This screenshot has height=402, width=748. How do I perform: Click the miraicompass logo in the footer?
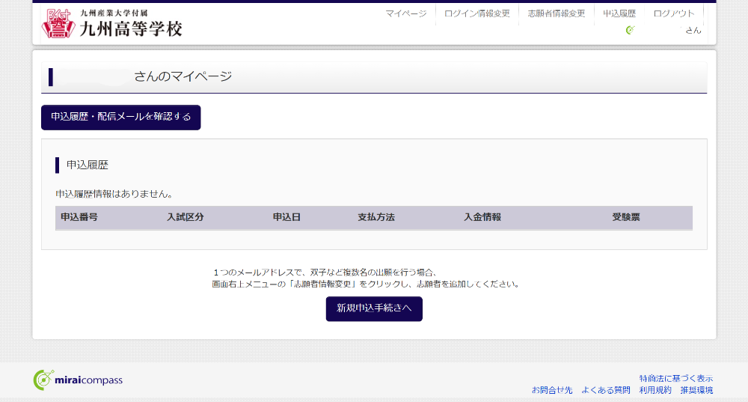[78, 380]
